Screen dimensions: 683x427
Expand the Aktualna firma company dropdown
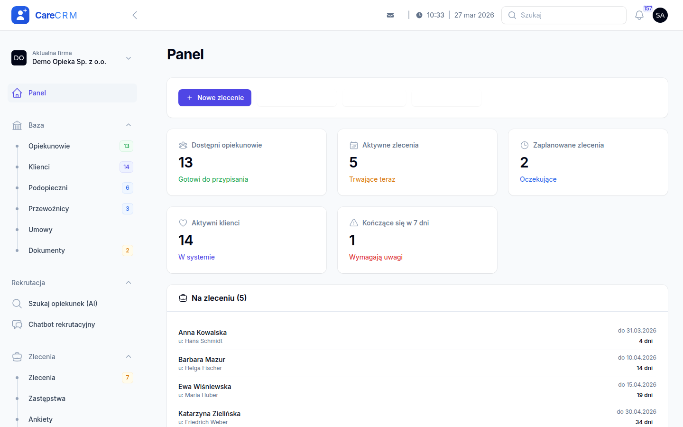pos(129,58)
